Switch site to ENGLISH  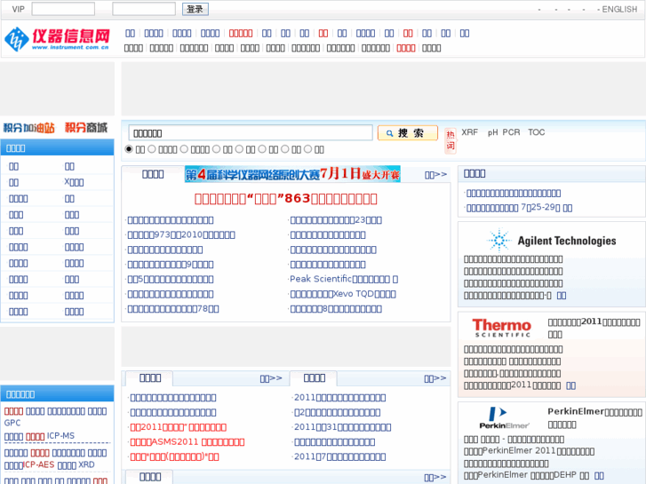point(619,9)
